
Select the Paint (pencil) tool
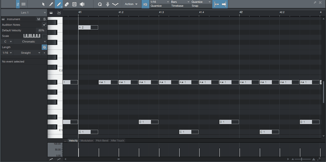point(59,4)
